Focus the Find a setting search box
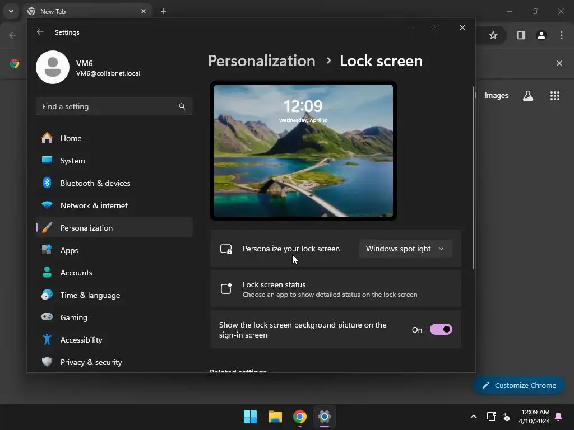 click(x=114, y=106)
